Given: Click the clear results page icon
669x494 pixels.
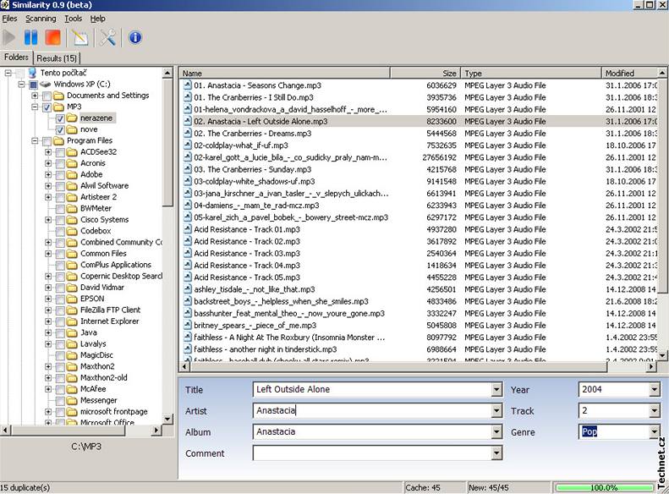Looking at the screenshot, I should click(80, 37).
